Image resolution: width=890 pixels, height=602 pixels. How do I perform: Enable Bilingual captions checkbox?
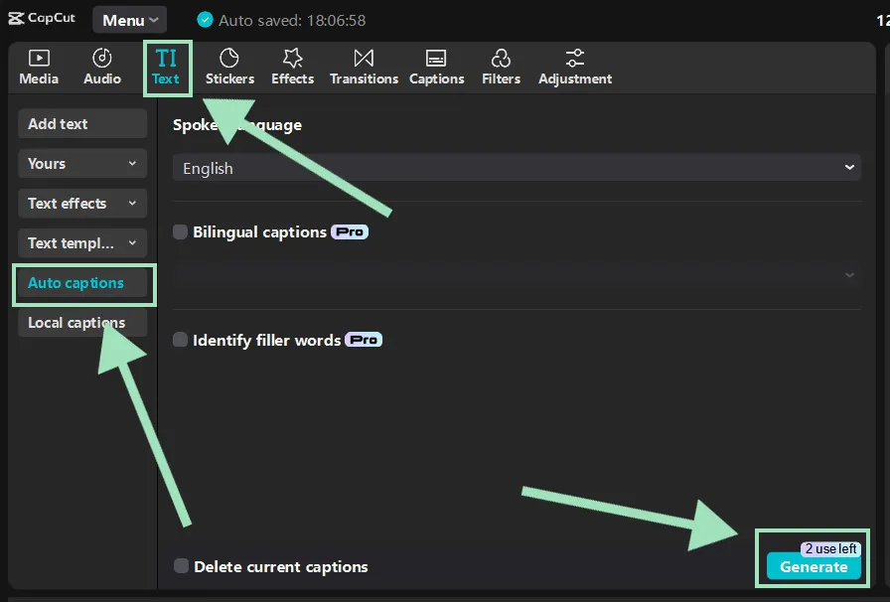click(180, 231)
